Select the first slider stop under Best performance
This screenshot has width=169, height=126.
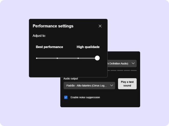tap(37, 58)
